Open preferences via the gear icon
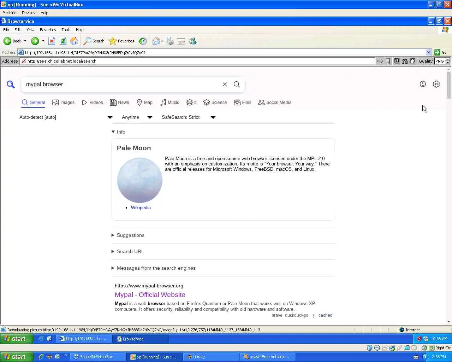The width and height of the screenshot is (452, 362). pyautogui.click(x=436, y=84)
